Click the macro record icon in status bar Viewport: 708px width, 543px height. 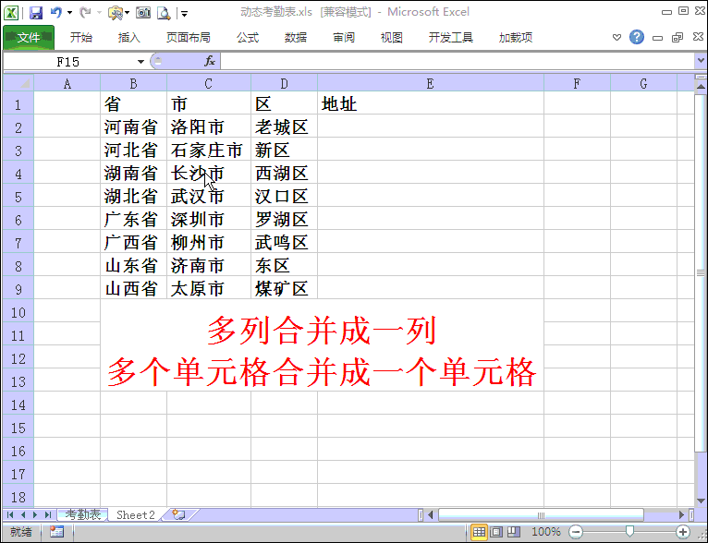point(56,532)
